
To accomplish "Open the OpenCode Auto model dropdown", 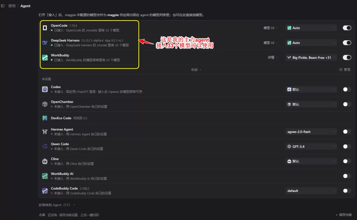I will pyautogui.click(x=311, y=28).
